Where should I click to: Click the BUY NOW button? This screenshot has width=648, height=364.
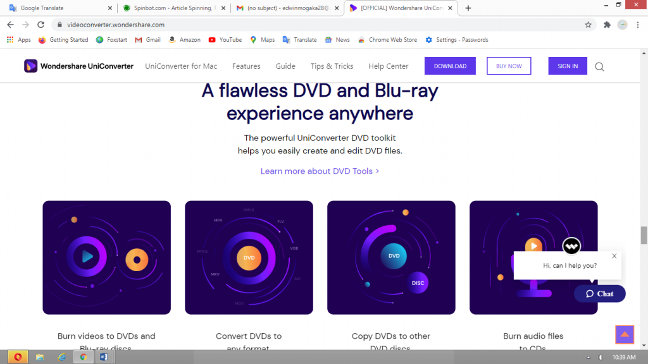click(509, 66)
